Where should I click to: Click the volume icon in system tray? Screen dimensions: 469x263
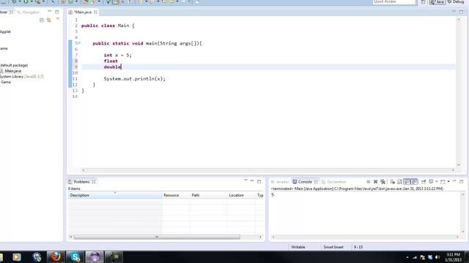coord(437,257)
